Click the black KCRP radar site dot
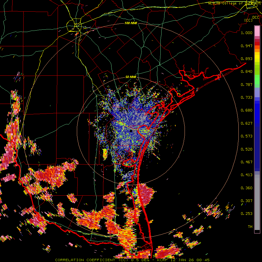The width and height of the screenshot is (262, 262). [x=131, y=131]
